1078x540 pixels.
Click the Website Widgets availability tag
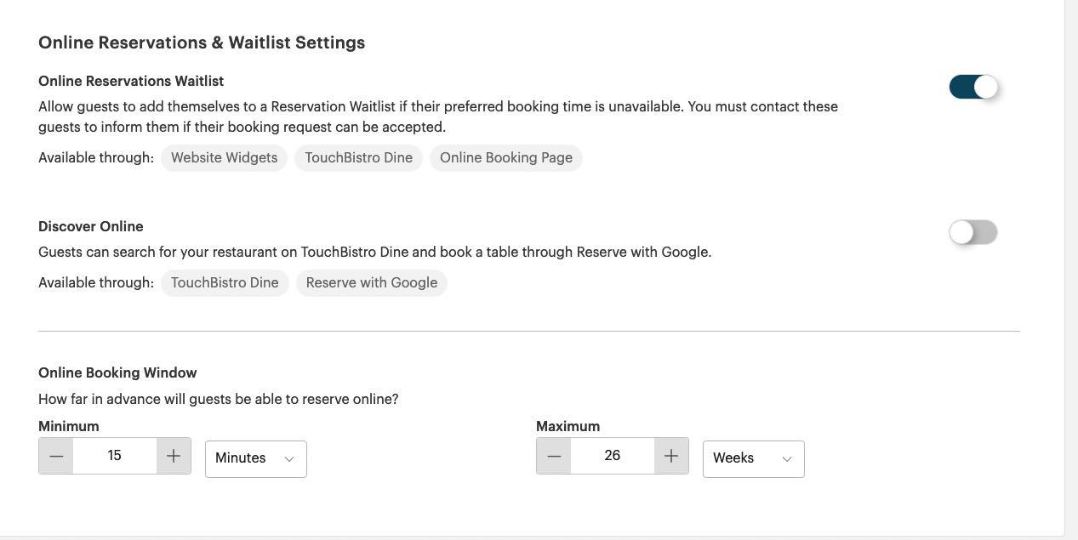coord(224,157)
